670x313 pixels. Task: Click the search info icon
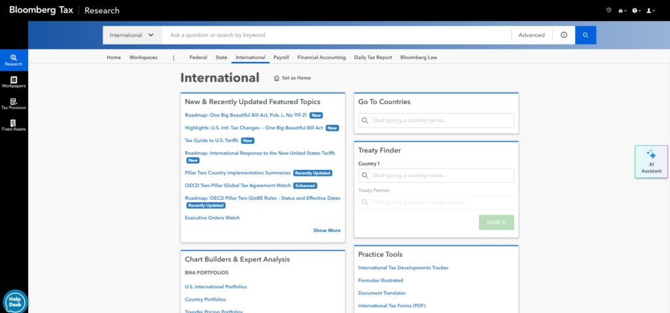(563, 35)
